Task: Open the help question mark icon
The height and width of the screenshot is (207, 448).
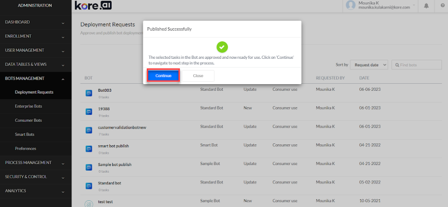Action: tap(442, 6)
